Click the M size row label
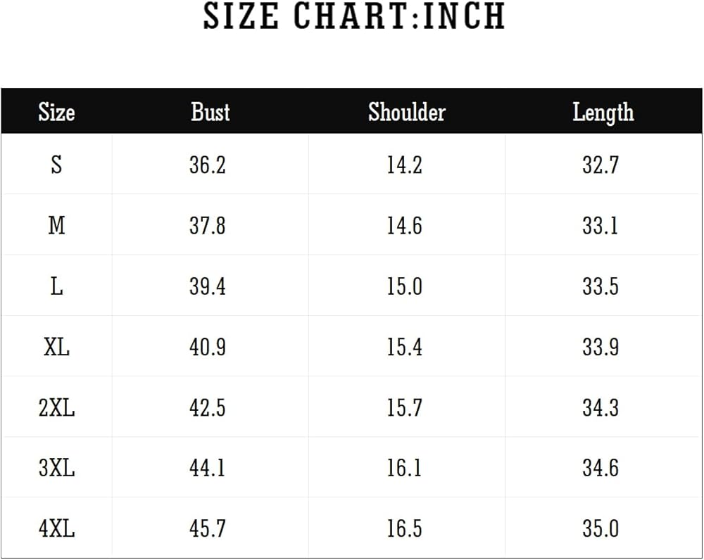Image resolution: width=704 pixels, height=560 pixels. click(x=56, y=225)
